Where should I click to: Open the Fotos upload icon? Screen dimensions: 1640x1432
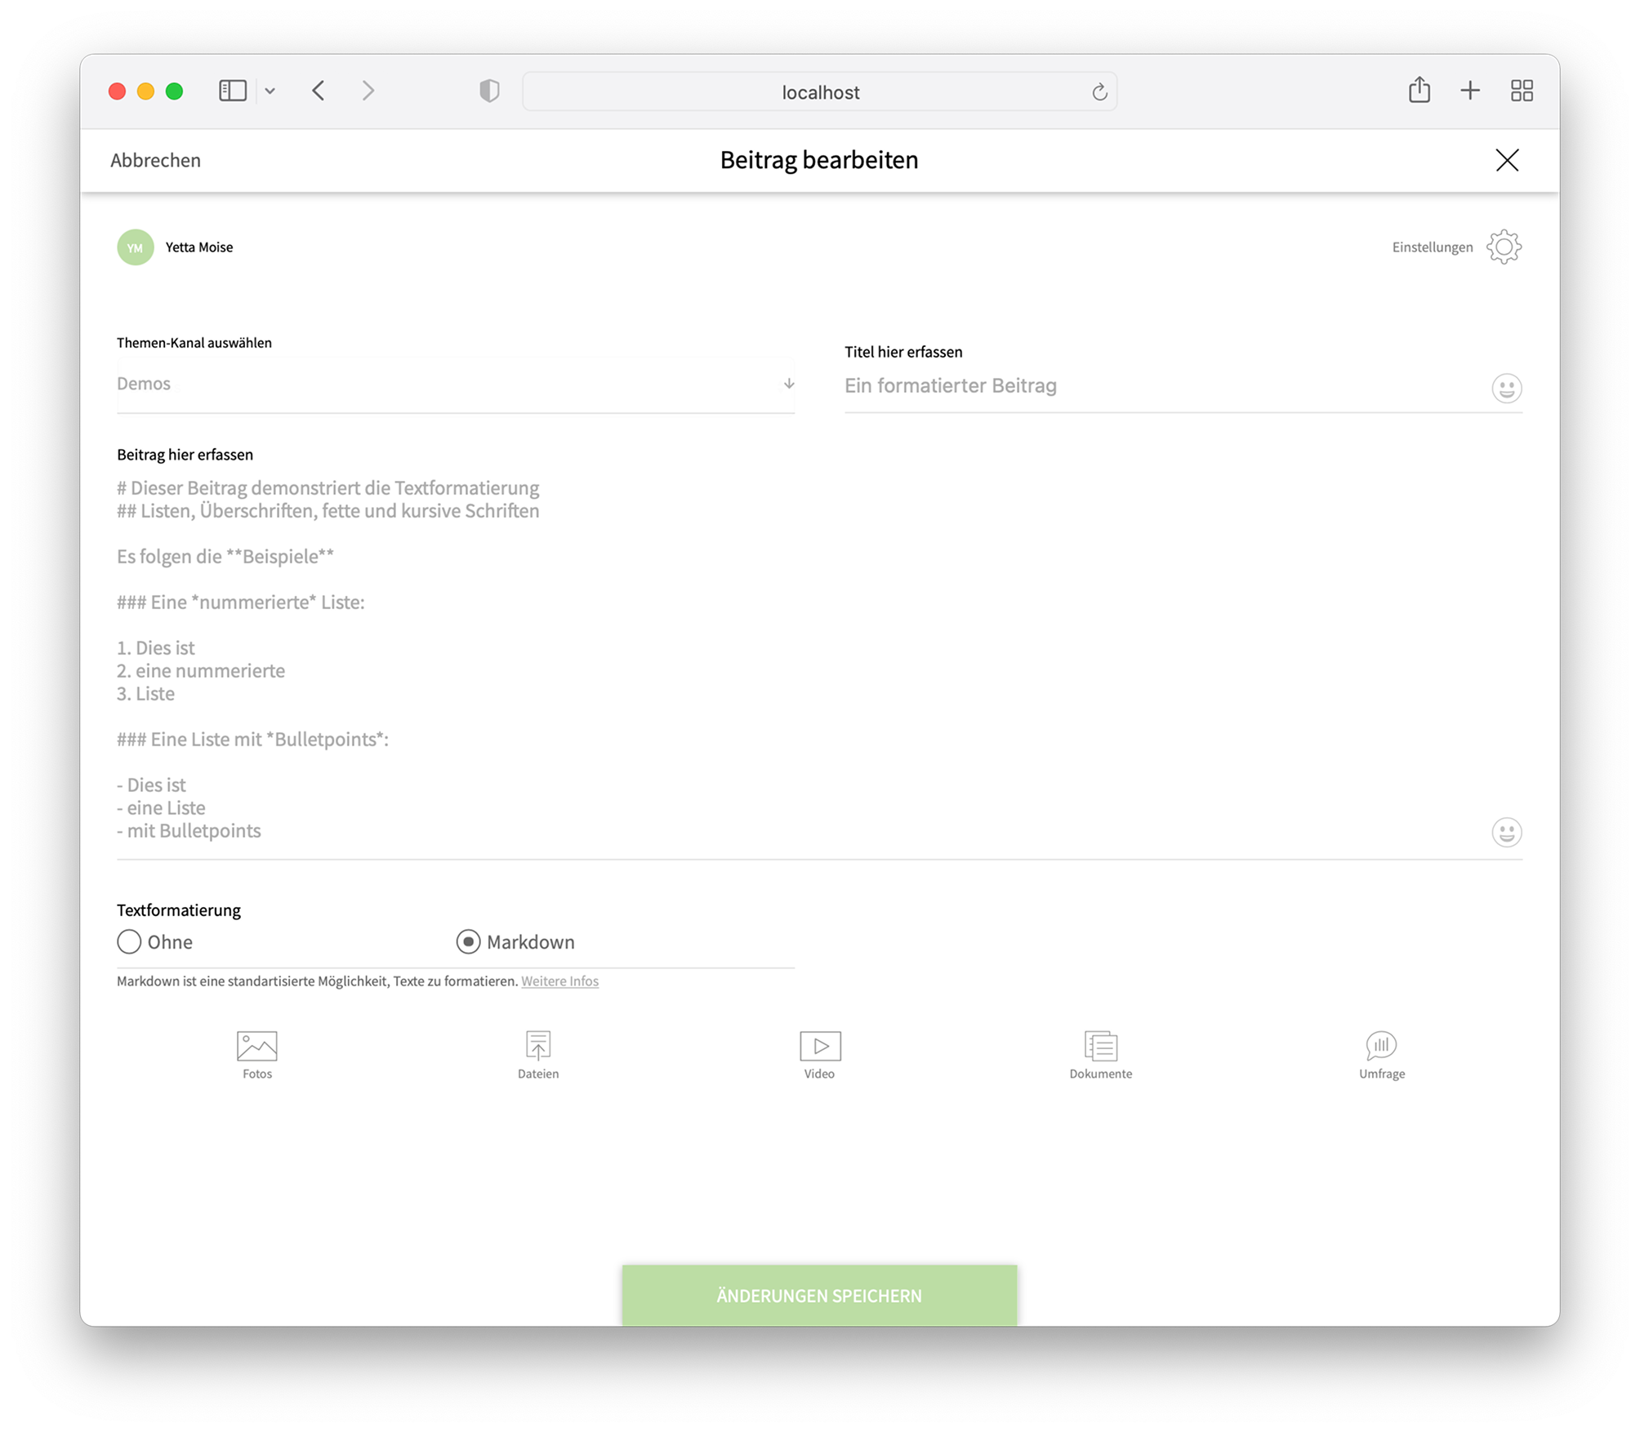[x=256, y=1046]
